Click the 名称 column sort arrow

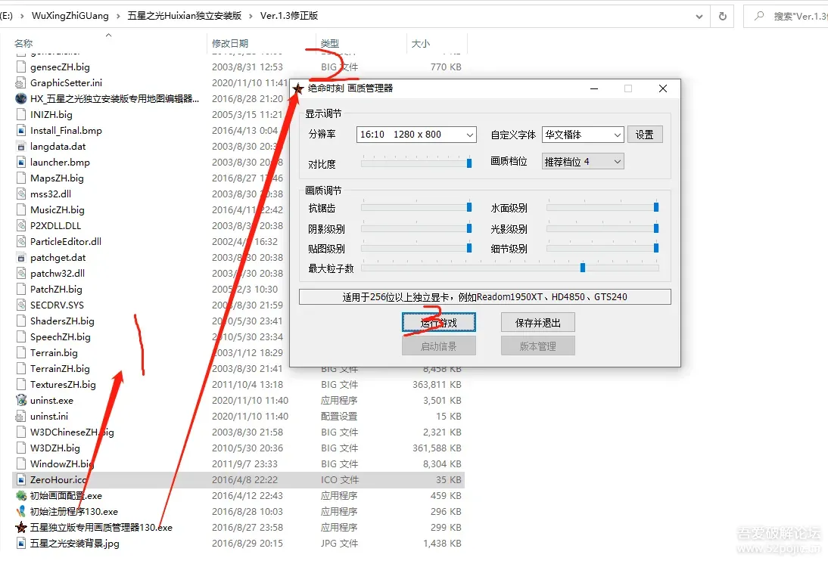[108, 35]
